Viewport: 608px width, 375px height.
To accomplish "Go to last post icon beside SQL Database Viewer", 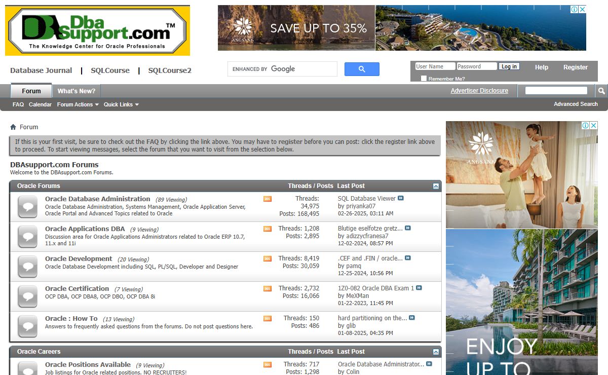I will (x=401, y=198).
